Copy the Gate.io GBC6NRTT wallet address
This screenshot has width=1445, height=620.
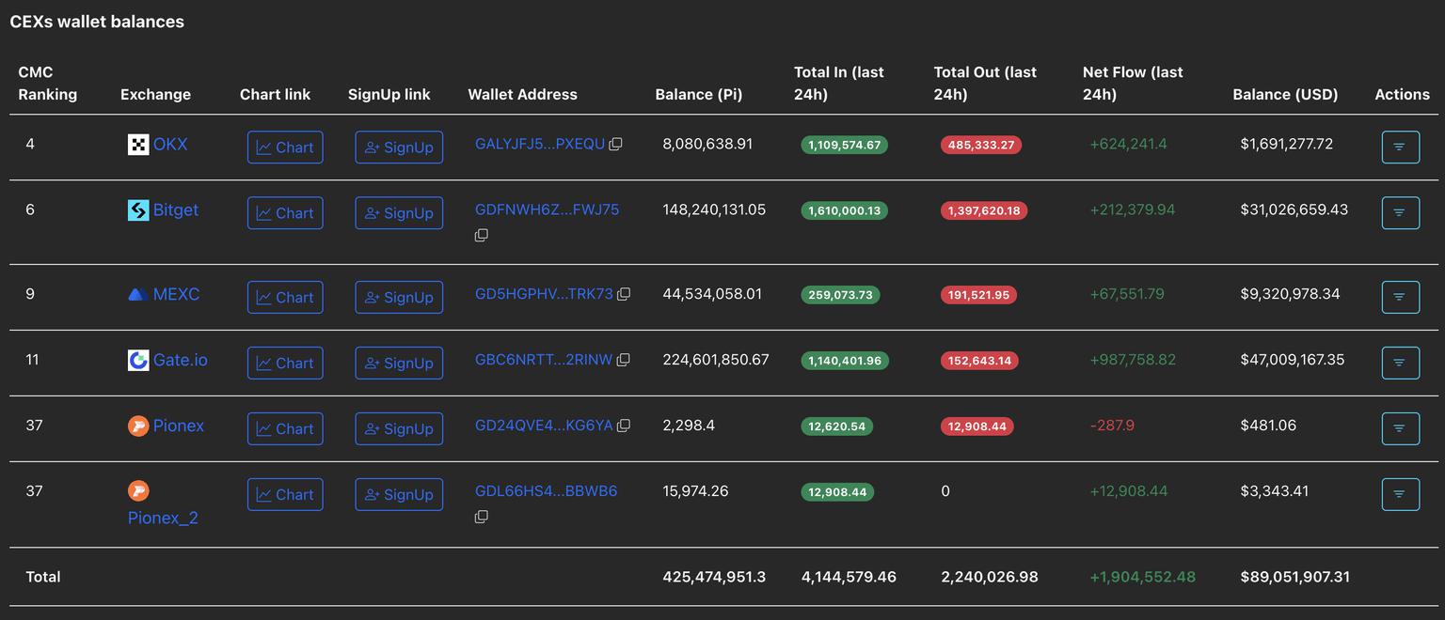(623, 359)
